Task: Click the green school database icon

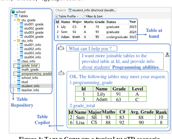Action: point(13,12)
